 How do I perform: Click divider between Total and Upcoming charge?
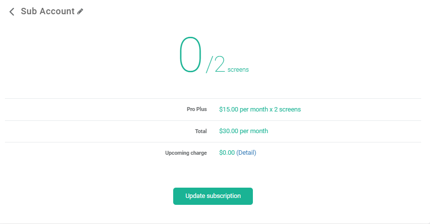[213, 142]
